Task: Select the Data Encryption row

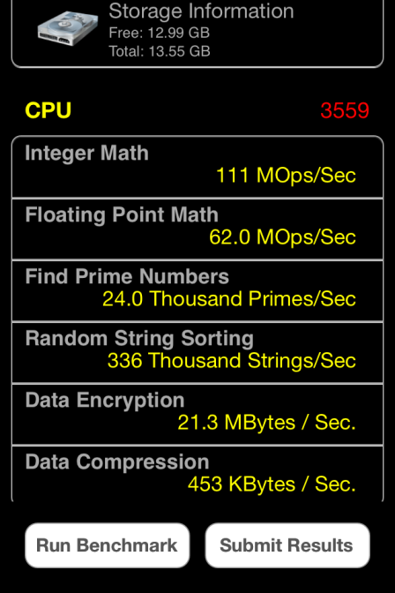Action: 197,415
